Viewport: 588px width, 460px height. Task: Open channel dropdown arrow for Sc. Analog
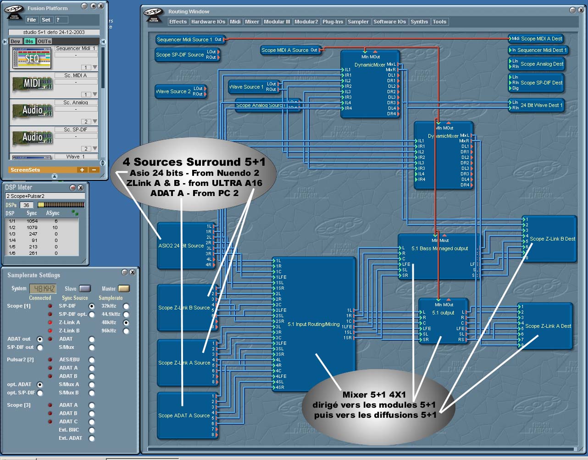coord(95,122)
